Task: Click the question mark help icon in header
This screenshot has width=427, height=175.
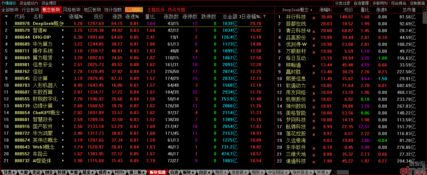Action: coord(264,16)
